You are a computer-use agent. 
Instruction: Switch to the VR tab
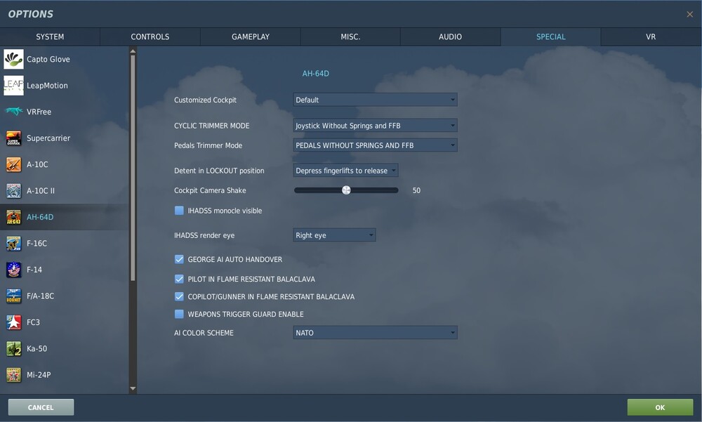(x=651, y=37)
